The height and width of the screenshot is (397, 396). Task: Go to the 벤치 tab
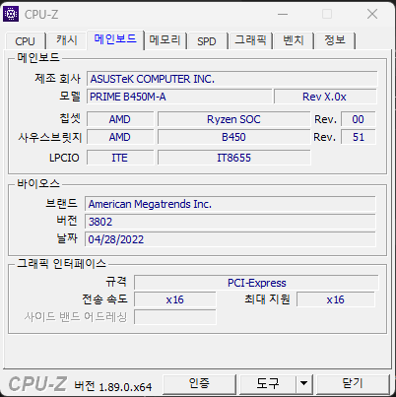294,40
